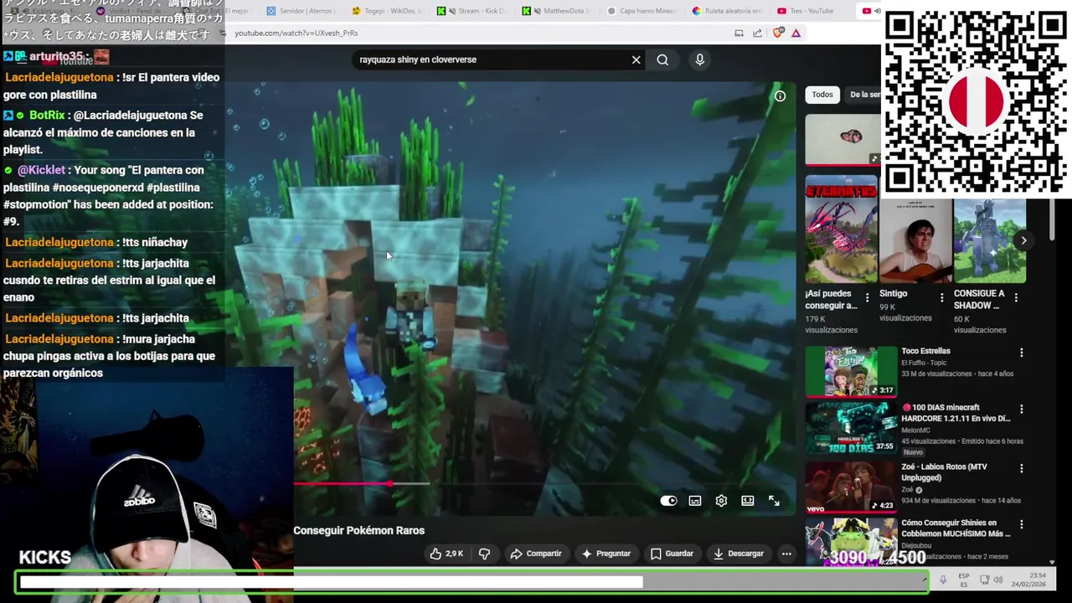Toggle the autoplay switch in player
The width and height of the screenshot is (1072, 603).
tap(668, 501)
